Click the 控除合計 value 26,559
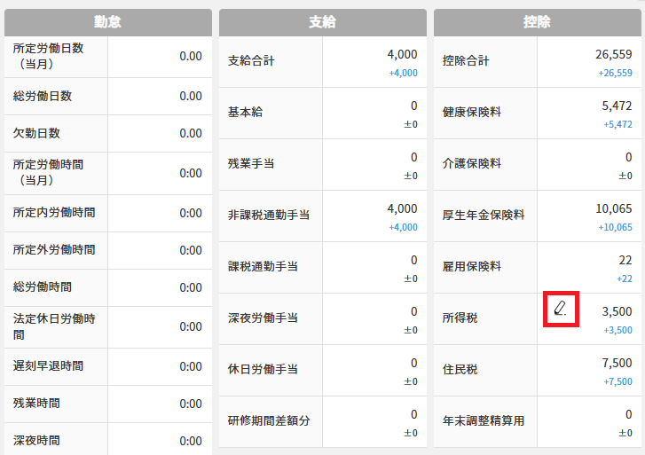 tap(613, 54)
